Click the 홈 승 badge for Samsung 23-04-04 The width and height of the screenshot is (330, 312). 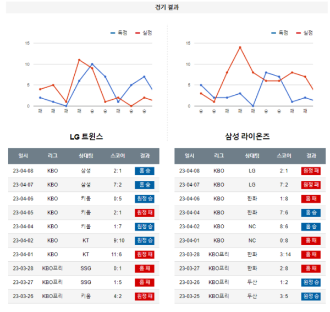click(x=311, y=213)
